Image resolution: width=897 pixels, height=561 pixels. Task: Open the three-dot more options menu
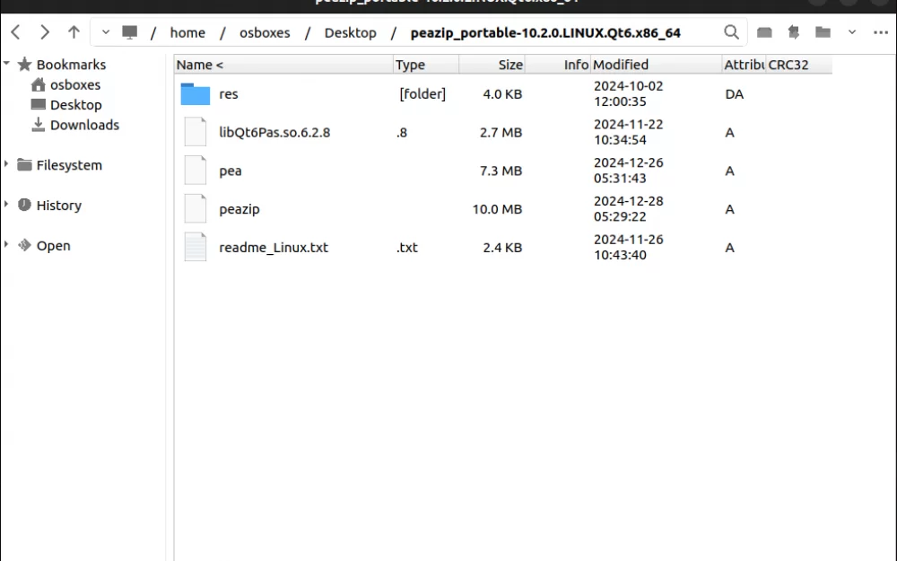tap(881, 32)
